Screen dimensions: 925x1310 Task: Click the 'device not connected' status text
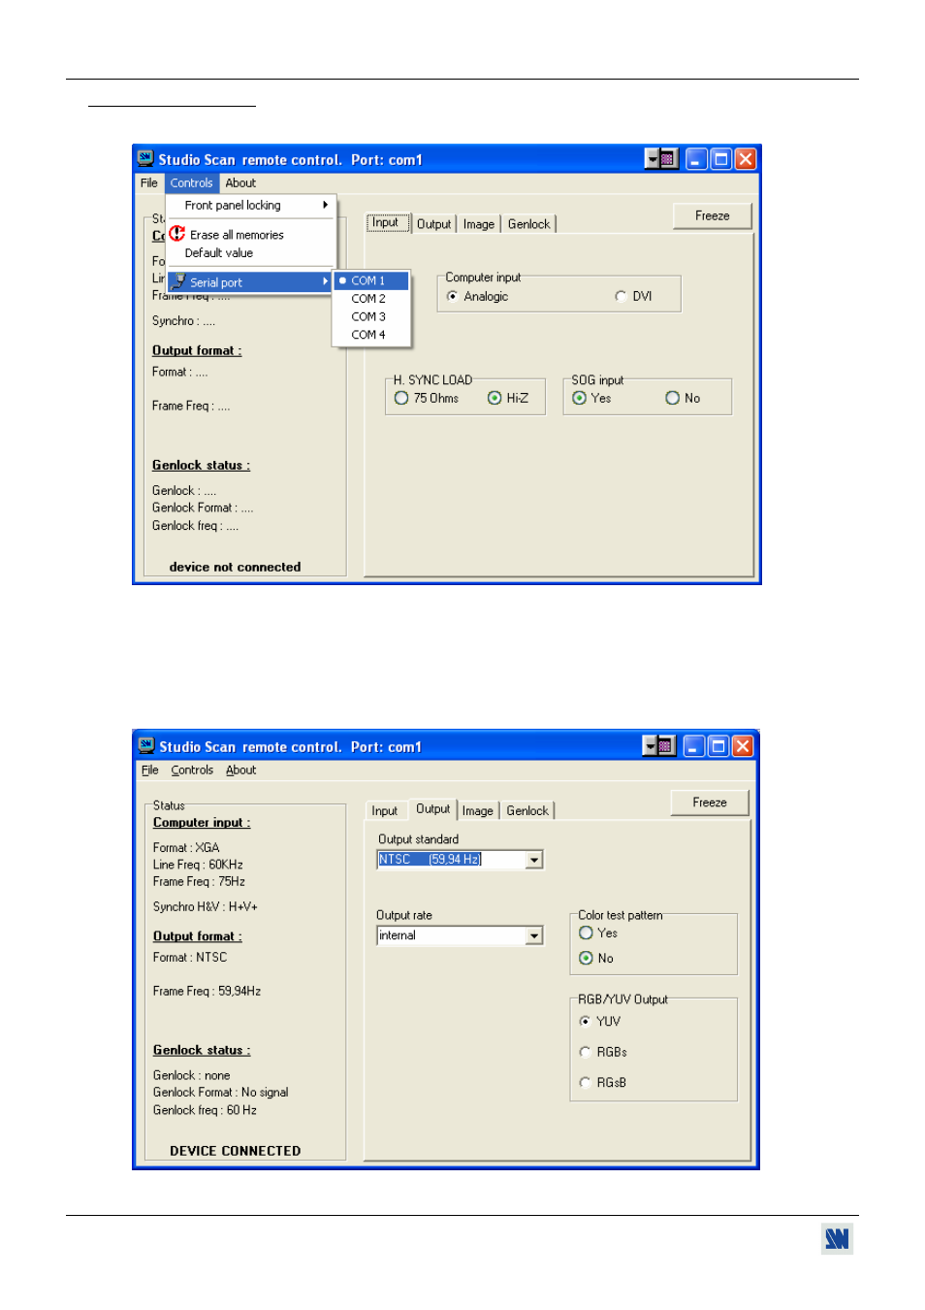236,567
